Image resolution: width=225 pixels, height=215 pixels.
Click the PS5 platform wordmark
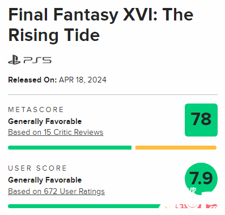pyautogui.click(x=37, y=60)
